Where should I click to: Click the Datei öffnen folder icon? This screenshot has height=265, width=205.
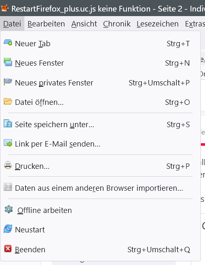pyautogui.click(x=8, y=102)
